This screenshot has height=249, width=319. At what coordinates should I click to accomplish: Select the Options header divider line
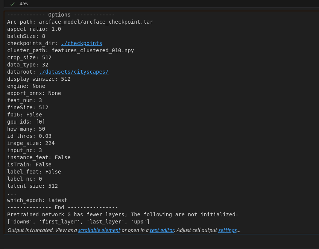[x=61, y=15]
